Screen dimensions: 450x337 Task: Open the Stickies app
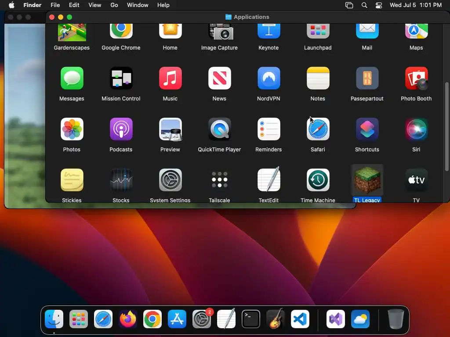point(72,180)
